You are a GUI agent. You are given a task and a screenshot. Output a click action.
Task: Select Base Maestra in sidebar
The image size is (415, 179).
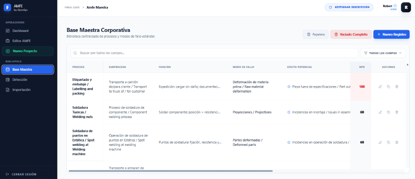coord(28,69)
